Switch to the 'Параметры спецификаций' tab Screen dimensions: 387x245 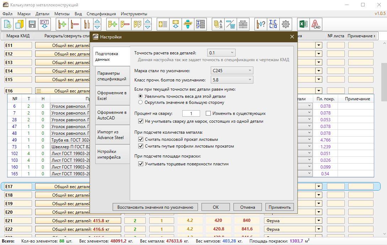click(112, 76)
